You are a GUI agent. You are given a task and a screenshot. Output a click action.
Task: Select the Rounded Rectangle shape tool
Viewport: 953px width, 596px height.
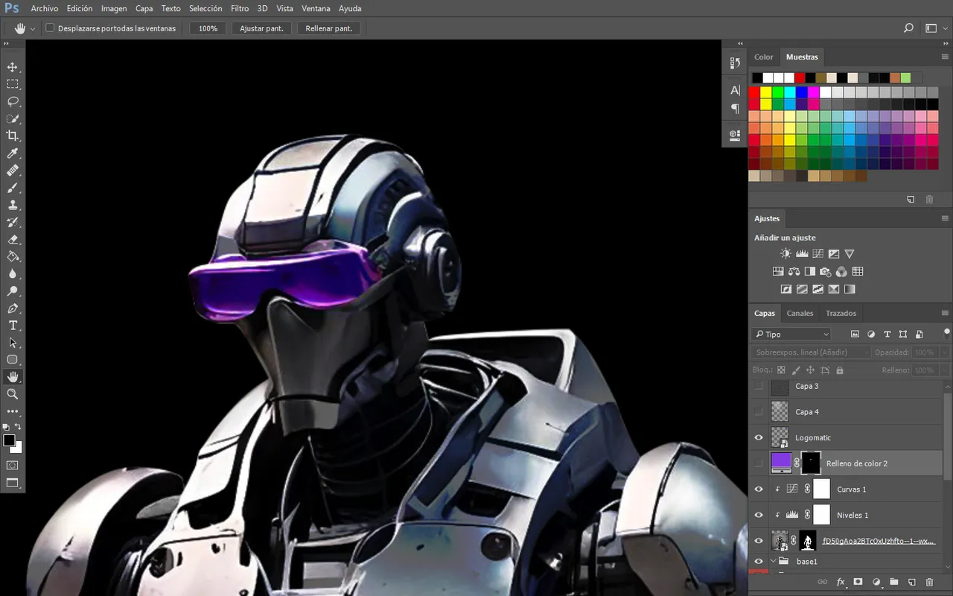13,360
